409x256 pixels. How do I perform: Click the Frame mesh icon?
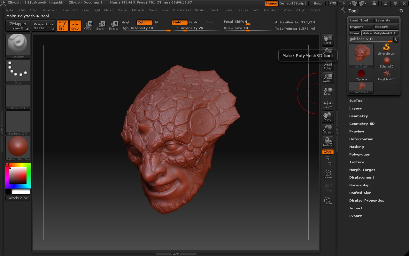(x=328, y=174)
